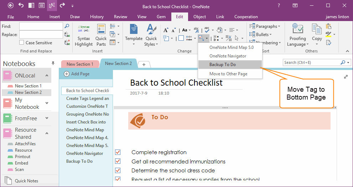
Task: Pin the Notebooks pane
Action: (53, 63)
